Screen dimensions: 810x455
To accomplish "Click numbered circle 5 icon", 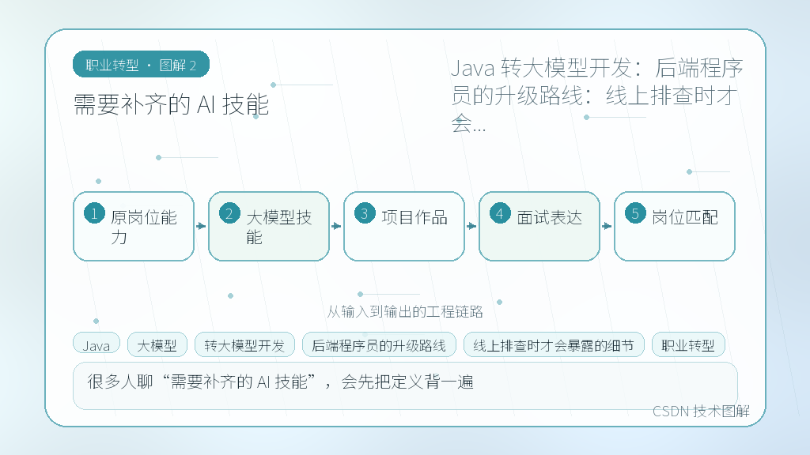I will (635, 213).
